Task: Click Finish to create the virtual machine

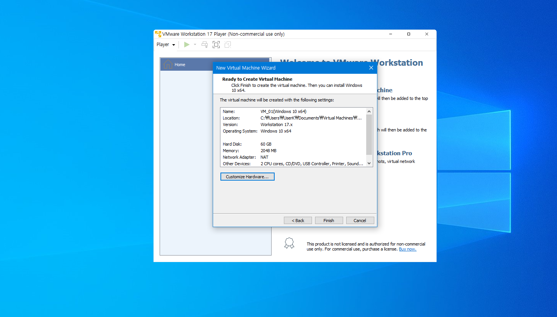Action: click(329, 221)
